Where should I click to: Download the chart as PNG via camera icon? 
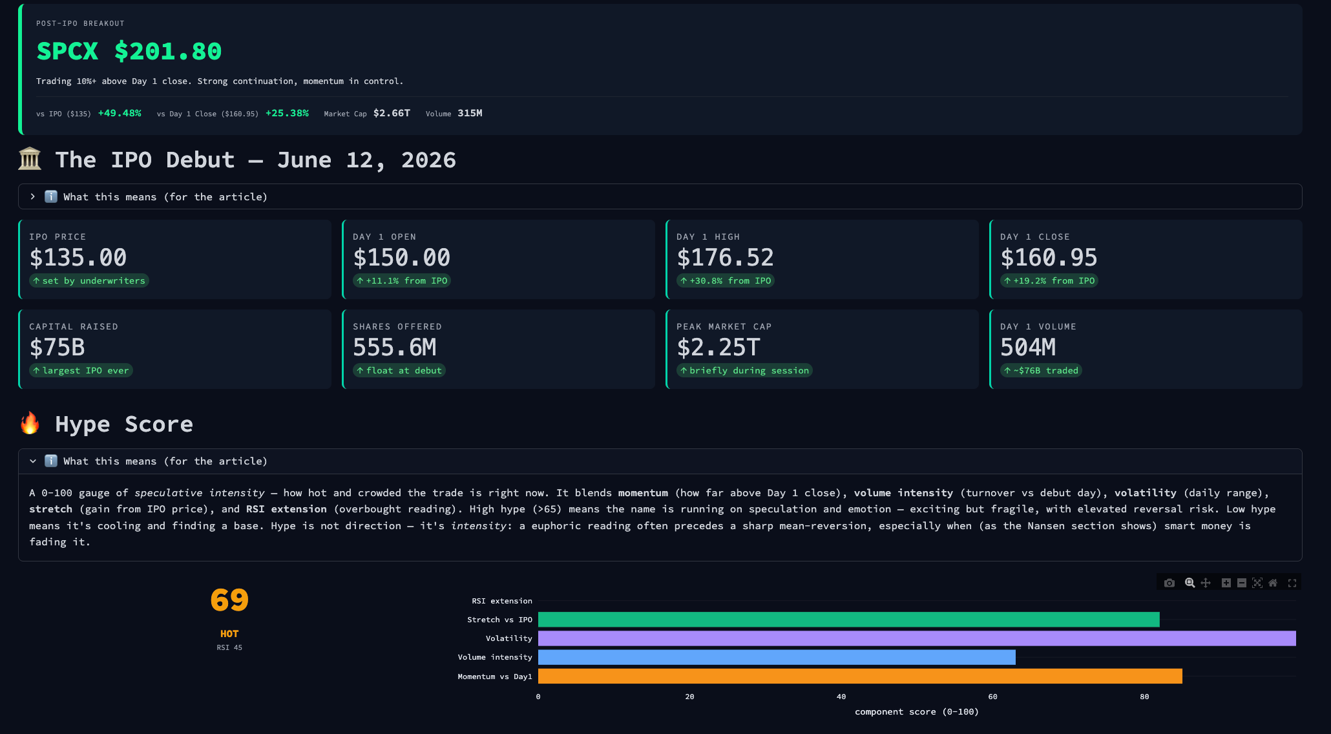pyautogui.click(x=1169, y=583)
